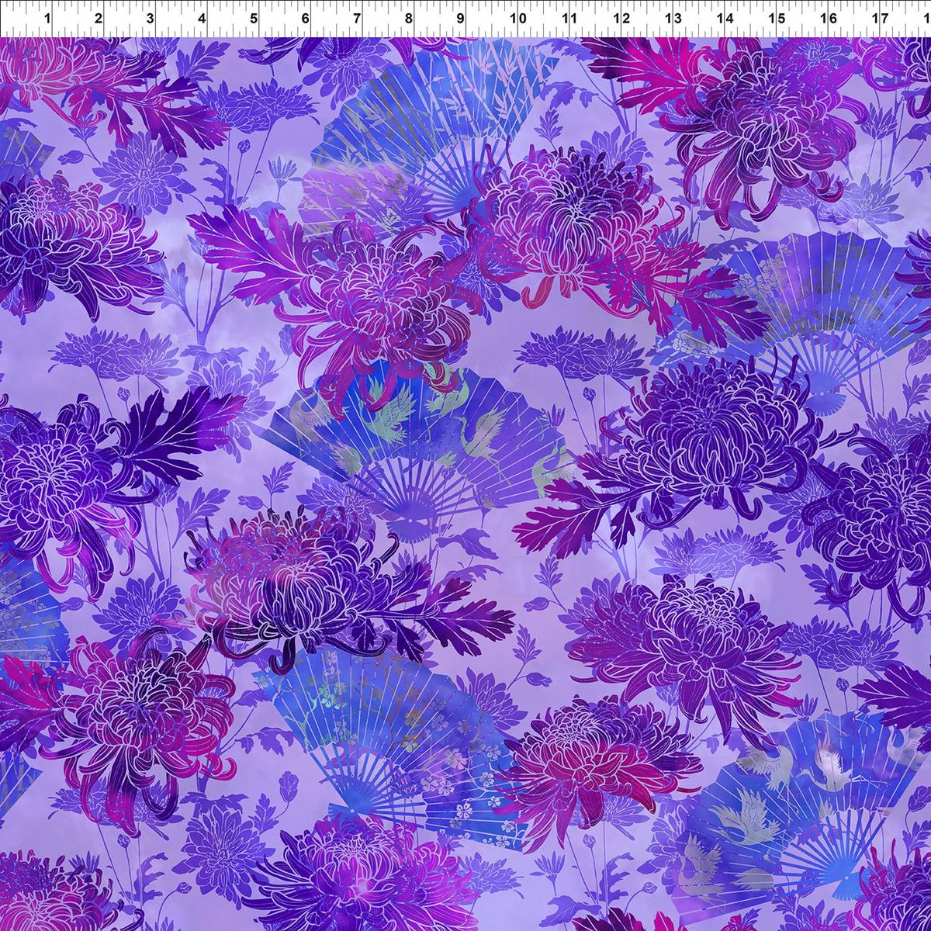
Task: Click the ruler number 15 mark
Action: click(777, 17)
